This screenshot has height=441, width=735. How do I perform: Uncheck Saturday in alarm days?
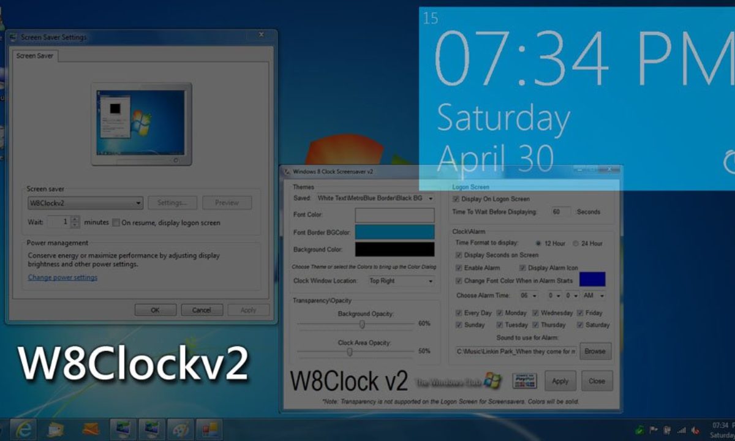(580, 325)
